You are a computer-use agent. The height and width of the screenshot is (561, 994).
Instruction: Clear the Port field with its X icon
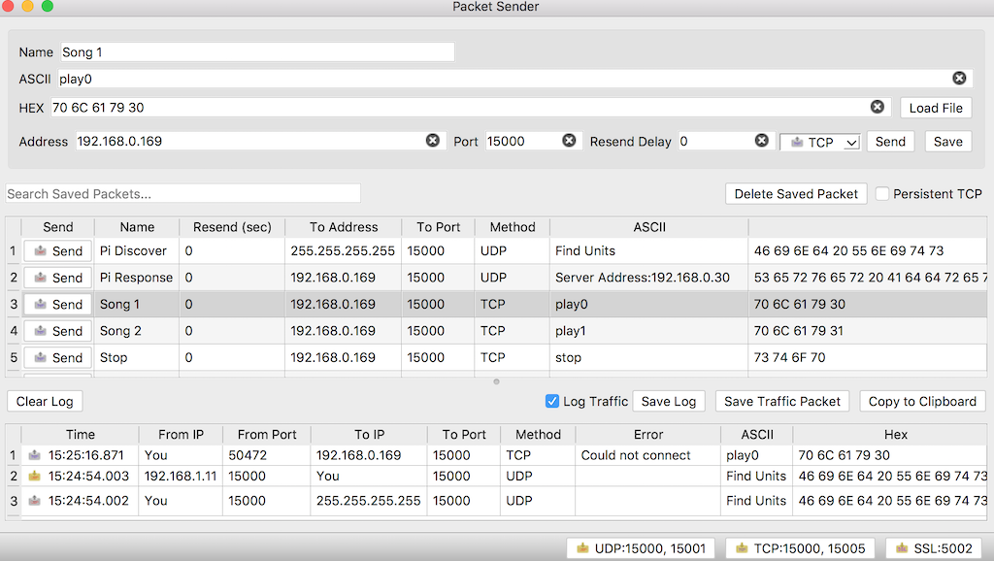click(x=569, y=140)
